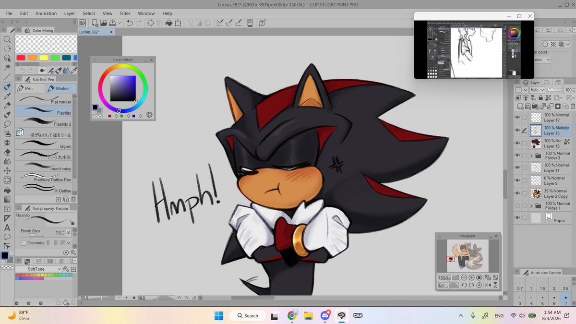Zoom out in Navigator panel
Image resolution: width=576 pixels, height=324 pixels.
pyautogui.click(x=464, y=277)
